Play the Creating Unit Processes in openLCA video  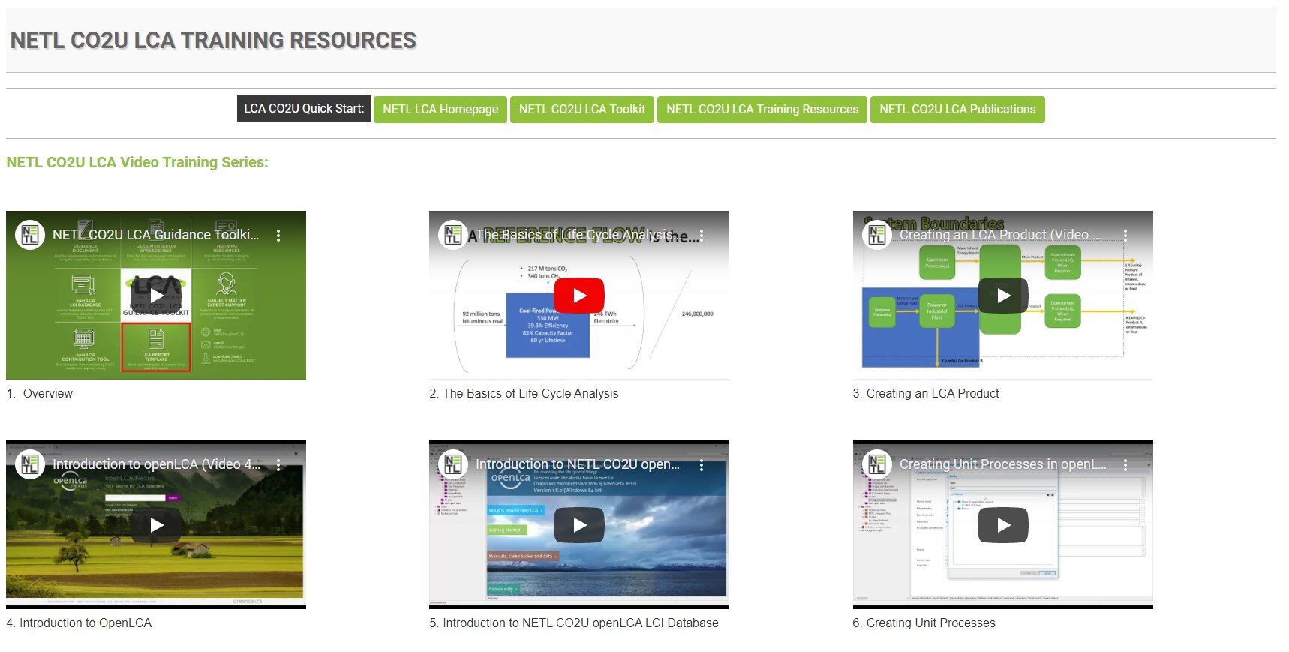tap(1003, 525)
